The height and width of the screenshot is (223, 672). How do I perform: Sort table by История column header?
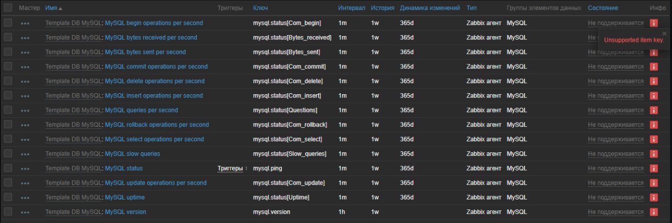click(x=382, y=8)
